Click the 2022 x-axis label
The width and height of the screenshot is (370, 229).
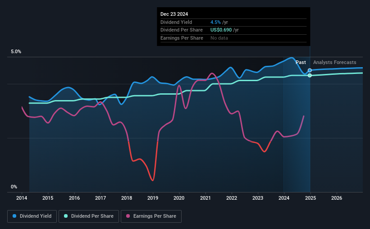[232, 198]
